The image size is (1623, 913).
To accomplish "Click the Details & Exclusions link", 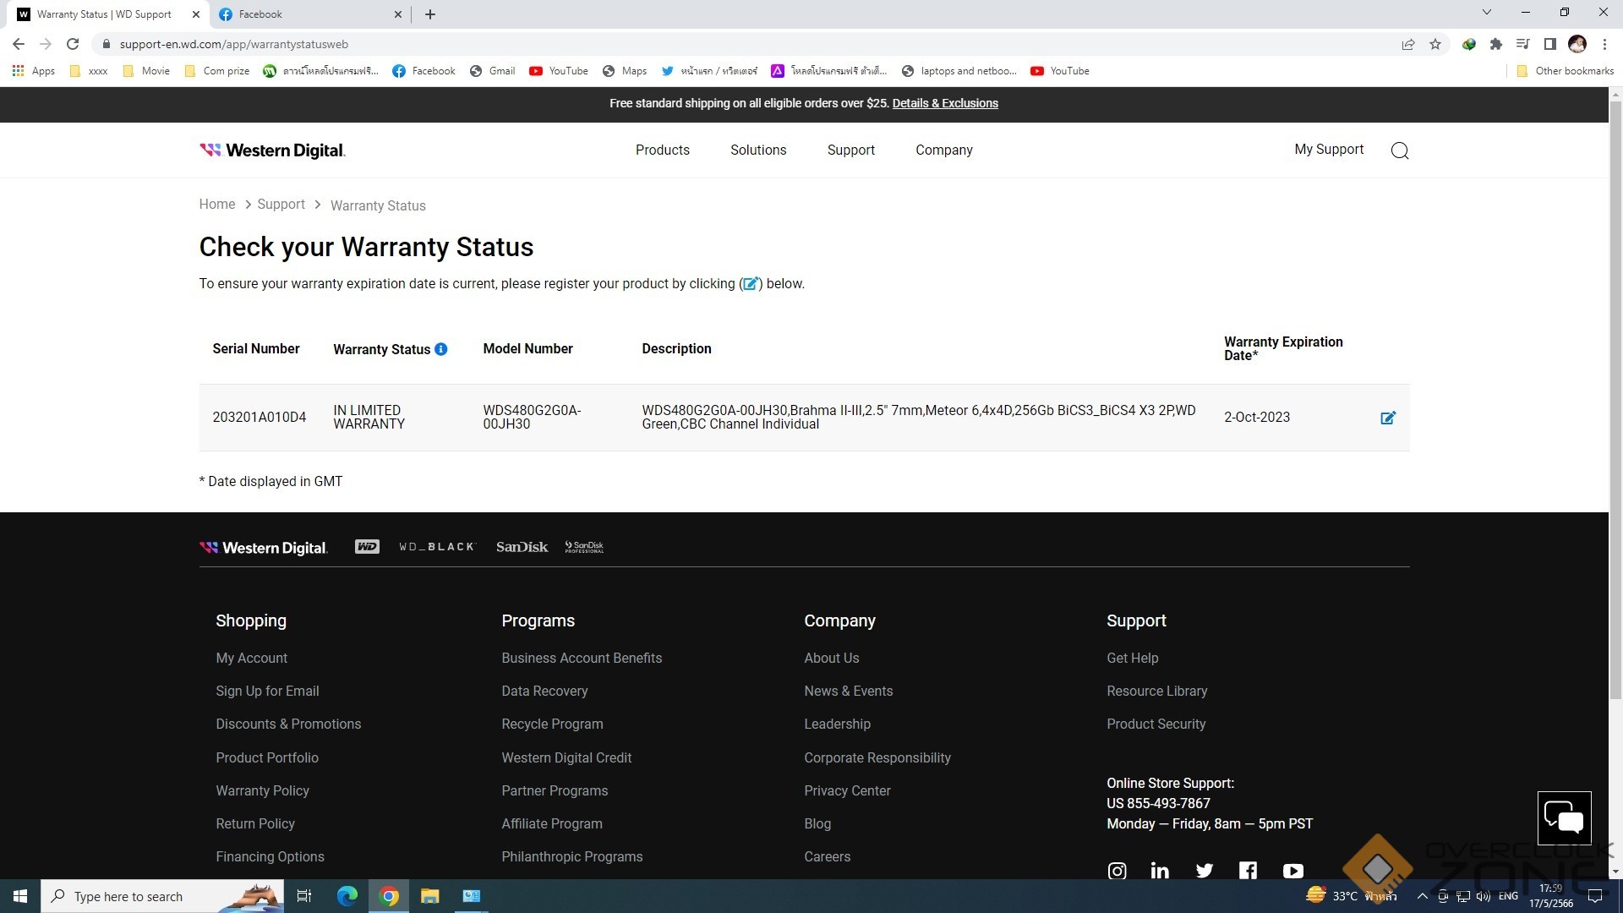I will [944, 103].
